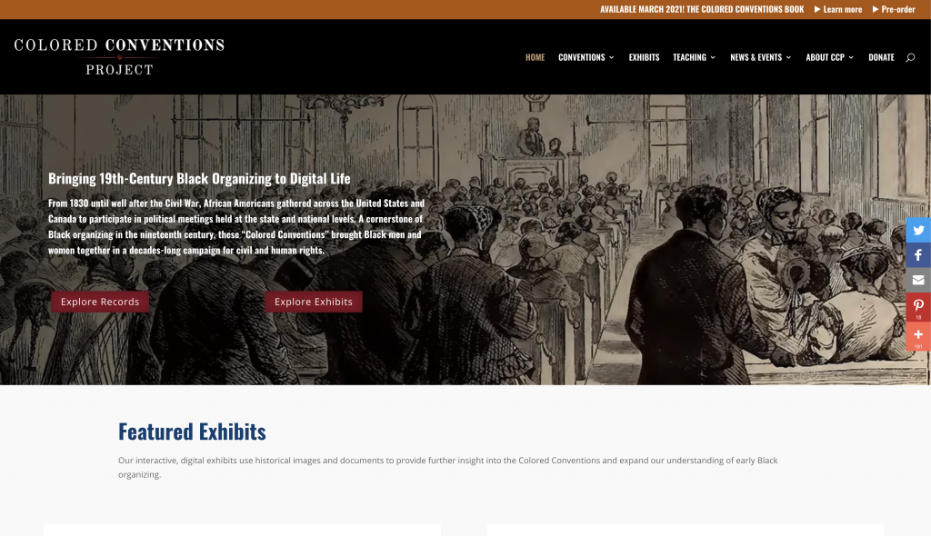Share via the email envelope icon
This screenshot has height=536, width=931.
pos(918,280)
